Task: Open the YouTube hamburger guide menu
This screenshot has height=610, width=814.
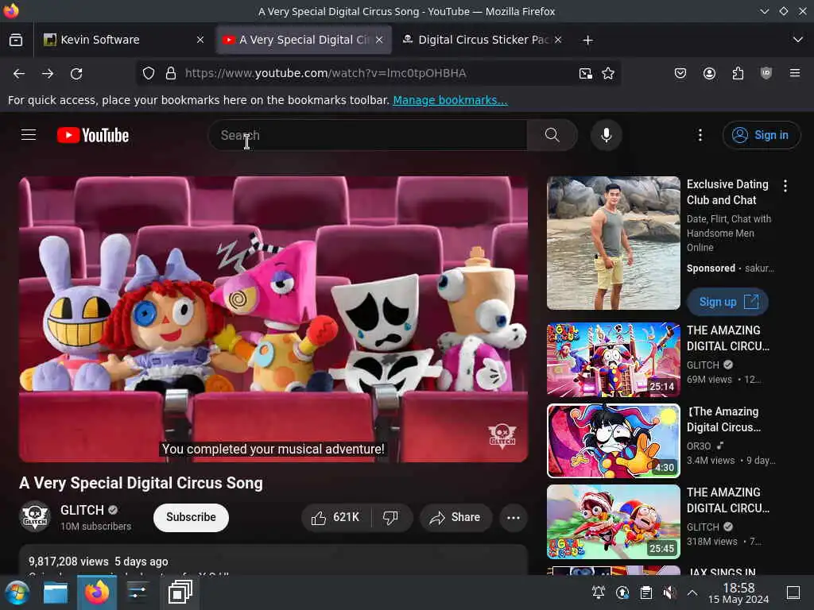Action: pos(29,135)
